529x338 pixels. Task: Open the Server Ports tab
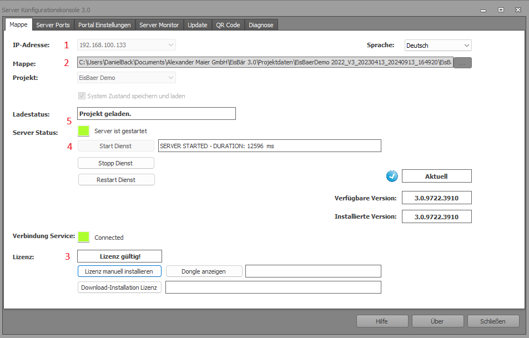point(53,25)
